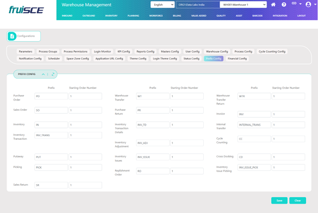Open the Help question mark icon
Image resolution: width=318 pixels, height=213 pixels.
click(x=284, y=5)
